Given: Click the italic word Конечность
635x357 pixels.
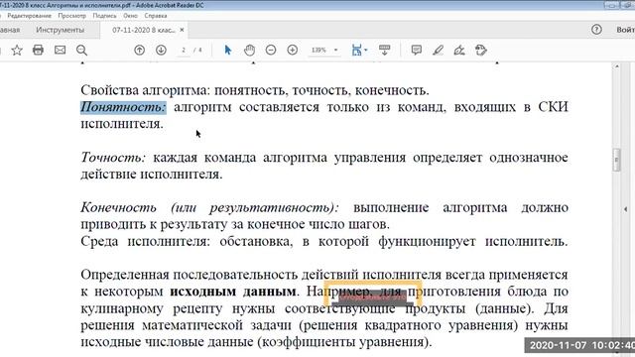Looking at the screenshot, I should (x=118, y=207).
